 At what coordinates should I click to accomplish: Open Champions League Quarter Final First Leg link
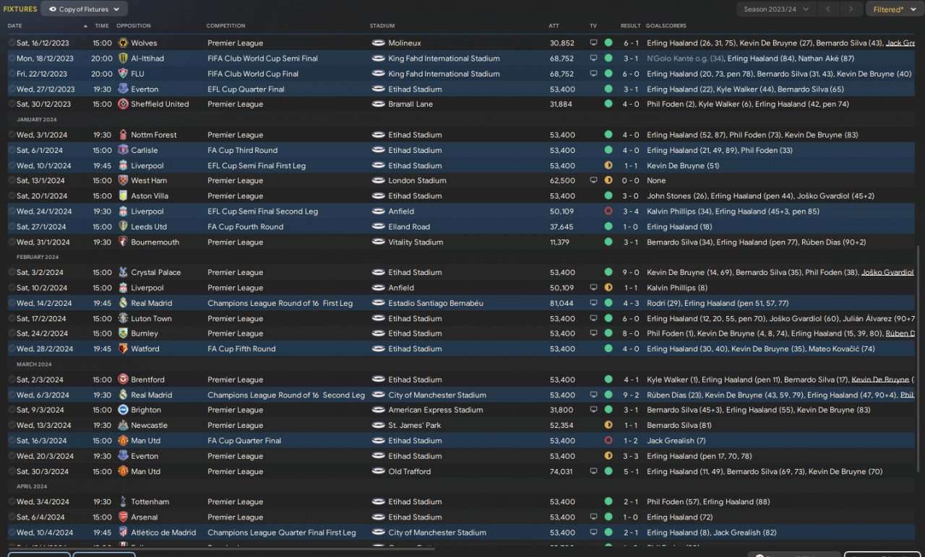click(x=282, y=532)
